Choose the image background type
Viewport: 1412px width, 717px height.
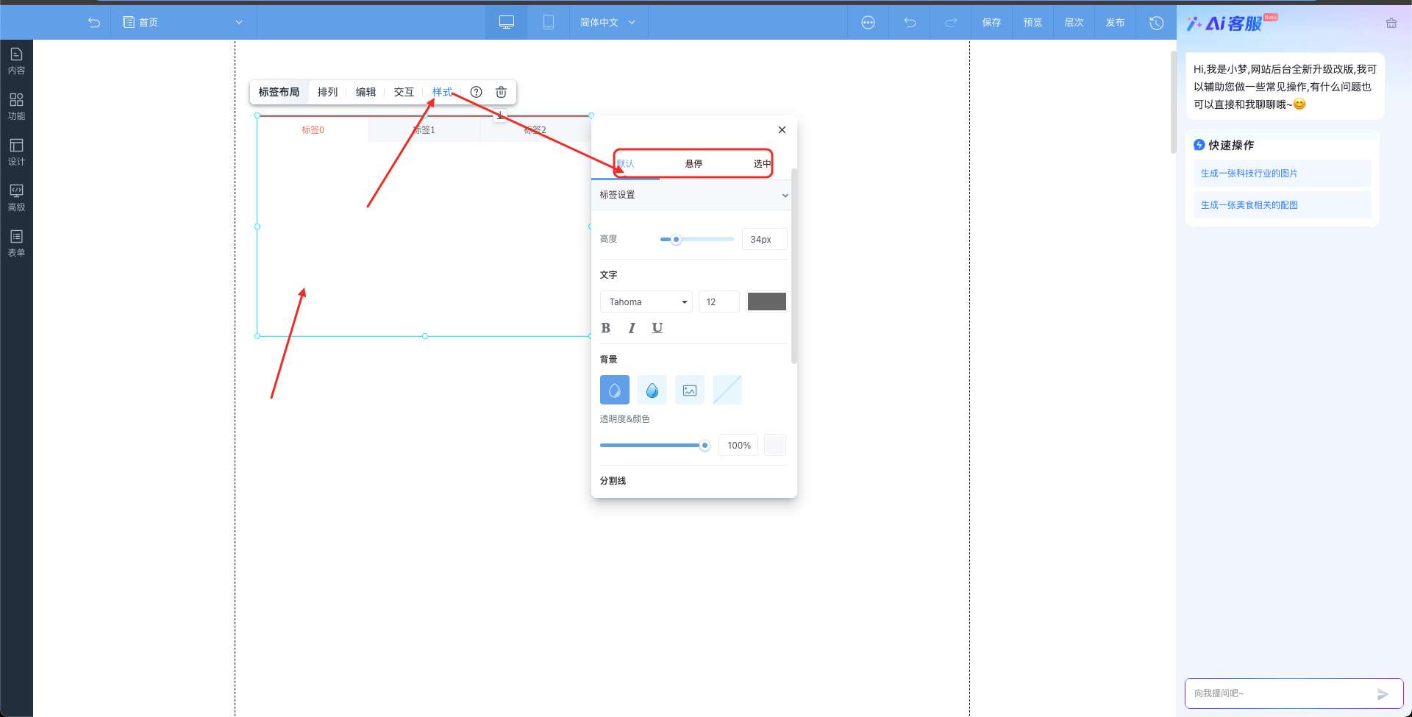point(690,390)
